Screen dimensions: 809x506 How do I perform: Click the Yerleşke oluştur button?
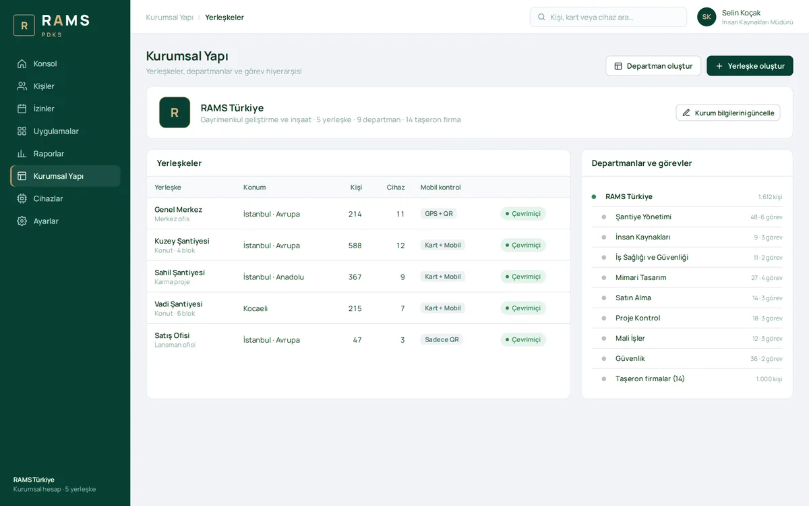[750, 66]
